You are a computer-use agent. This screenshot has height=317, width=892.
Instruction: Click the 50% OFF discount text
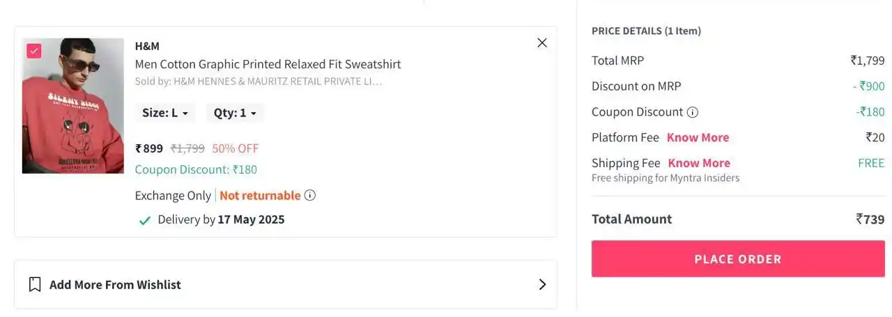point(236,148)
